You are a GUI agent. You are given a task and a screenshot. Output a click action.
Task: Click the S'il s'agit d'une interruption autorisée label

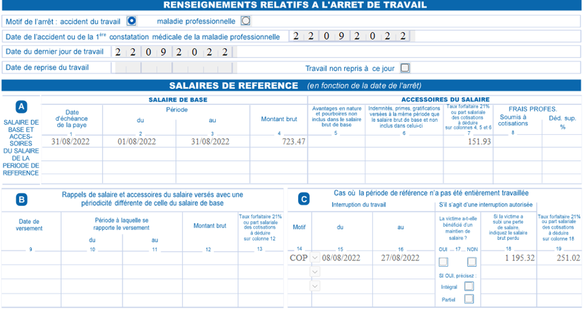click(485, 204)
